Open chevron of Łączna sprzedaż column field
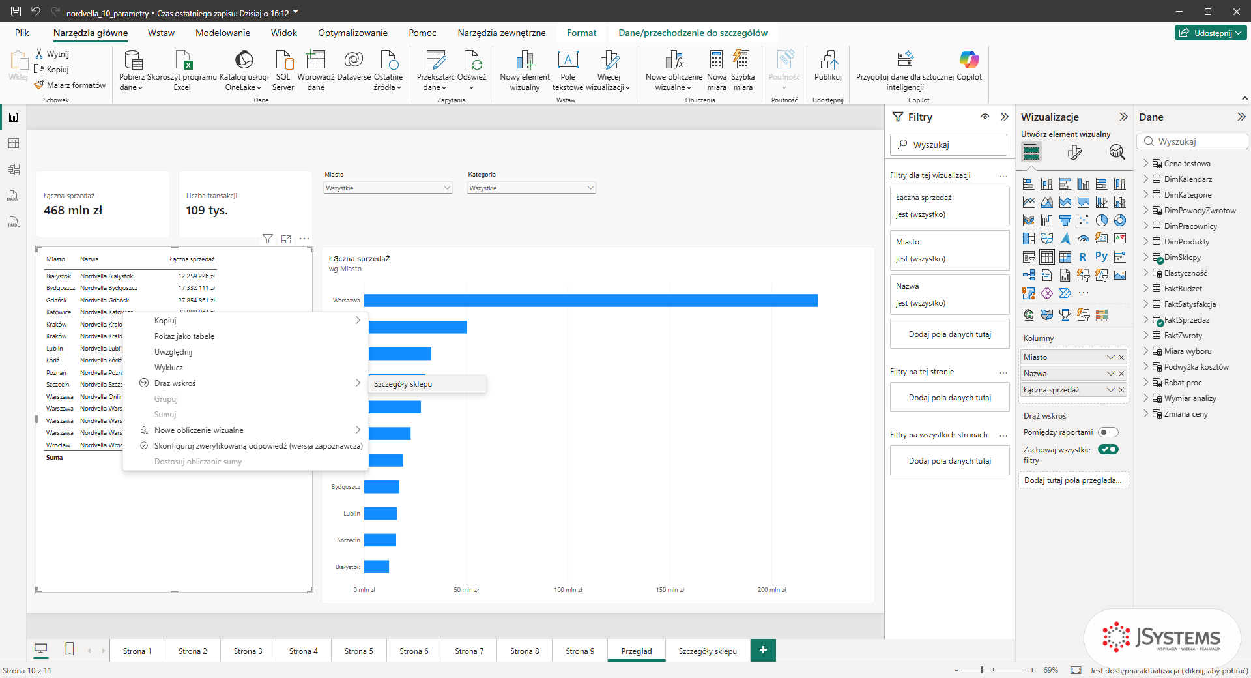Screen dimensions: 1251x678 1111,390
